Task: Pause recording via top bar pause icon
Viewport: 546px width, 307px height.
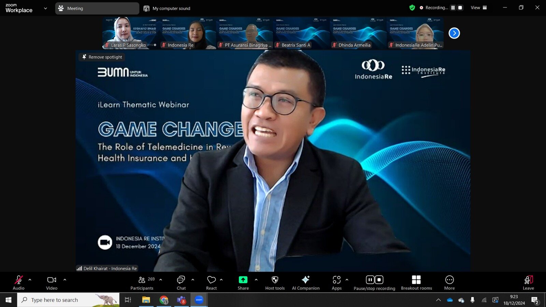Action: point(453,8)
